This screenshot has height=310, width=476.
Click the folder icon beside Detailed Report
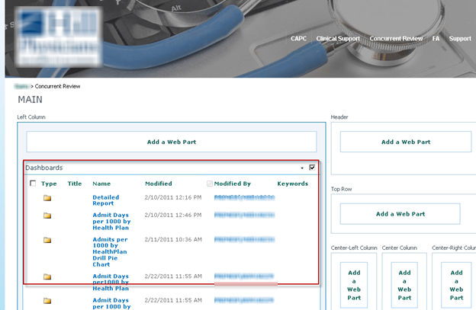(47, 197)
